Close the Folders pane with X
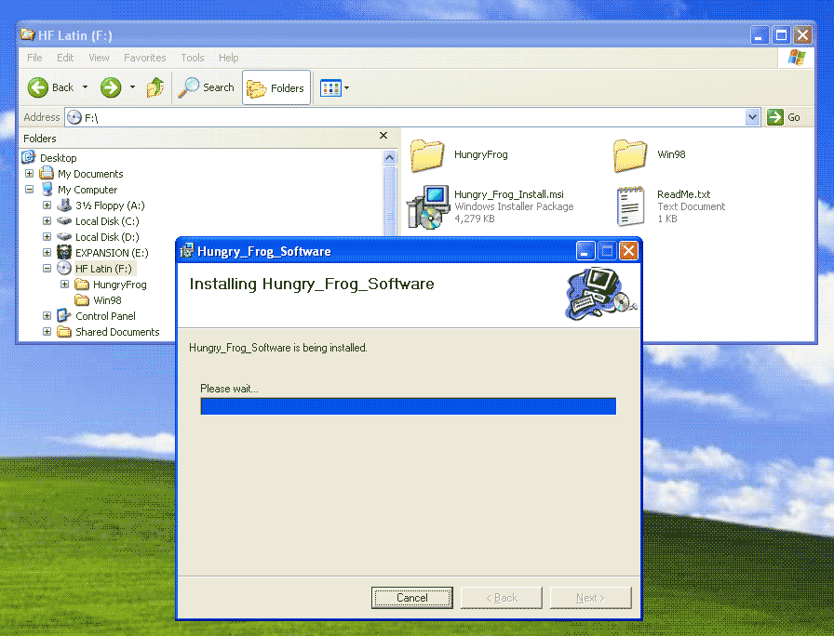Viewport: 834px width, 636px height. coord(383,136)
